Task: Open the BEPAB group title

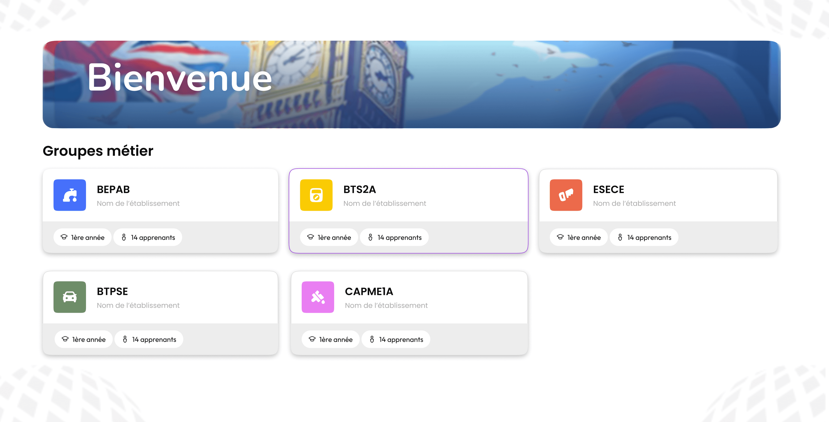Action: [113, 190]
